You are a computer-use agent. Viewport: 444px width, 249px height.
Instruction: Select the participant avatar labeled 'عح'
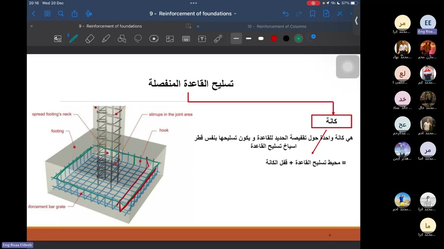[x=402, y=124]
